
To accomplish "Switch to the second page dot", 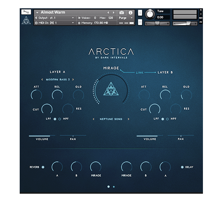I will click(114, 187).
